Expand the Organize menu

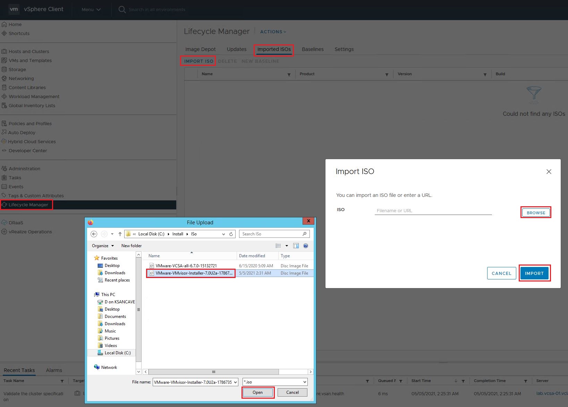(x=103, y=246)
